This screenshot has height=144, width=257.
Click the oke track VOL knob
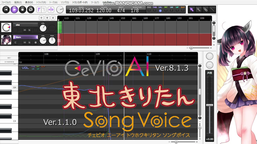(x=43, y=28)
